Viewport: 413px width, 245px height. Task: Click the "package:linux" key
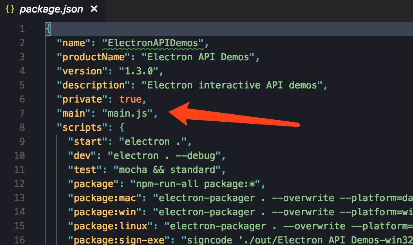pyautogui.click(x=110, y=226)
